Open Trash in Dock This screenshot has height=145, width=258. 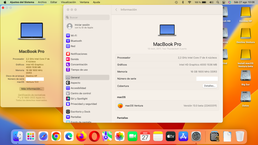pos(240,136)
